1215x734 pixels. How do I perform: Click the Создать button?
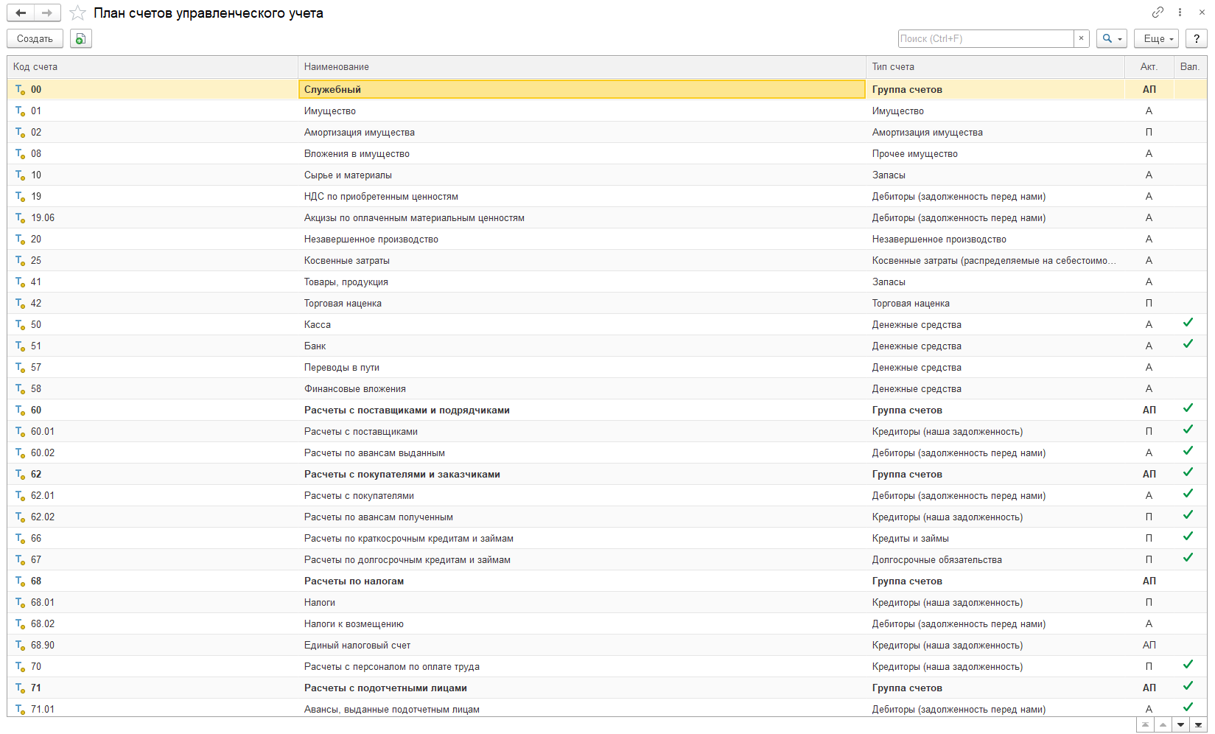pyautogui.click(x=35, y=38)
